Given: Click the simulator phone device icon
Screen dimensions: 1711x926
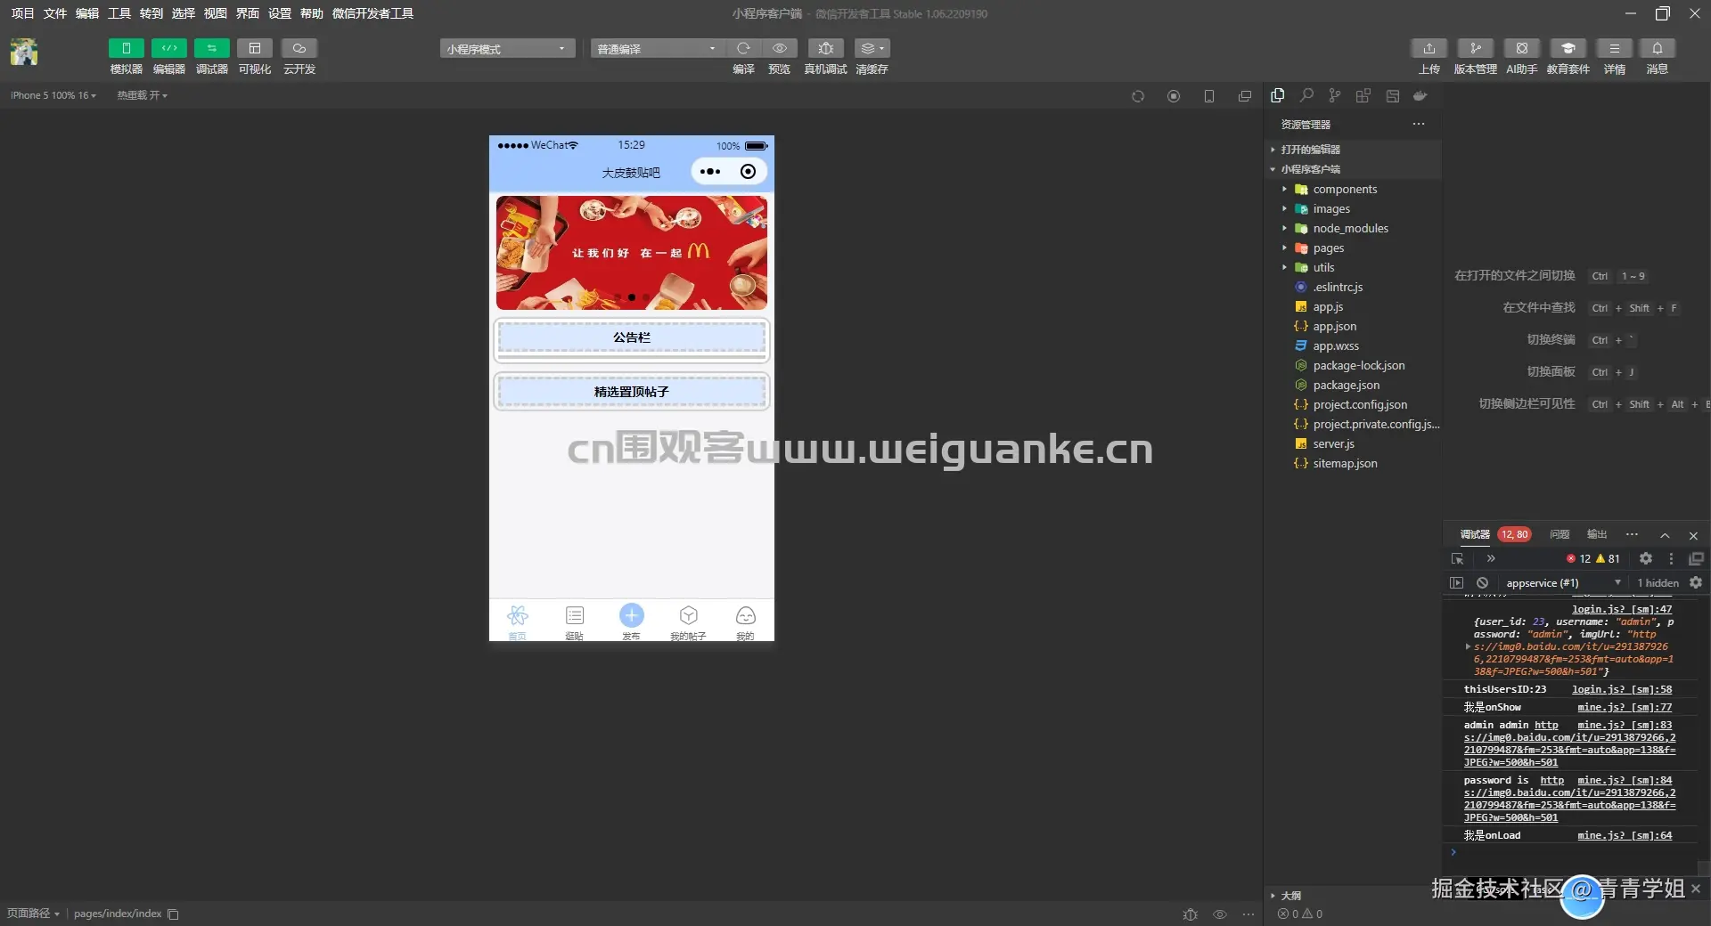Looking at the screenshot, I should (x=1209, y=96).
